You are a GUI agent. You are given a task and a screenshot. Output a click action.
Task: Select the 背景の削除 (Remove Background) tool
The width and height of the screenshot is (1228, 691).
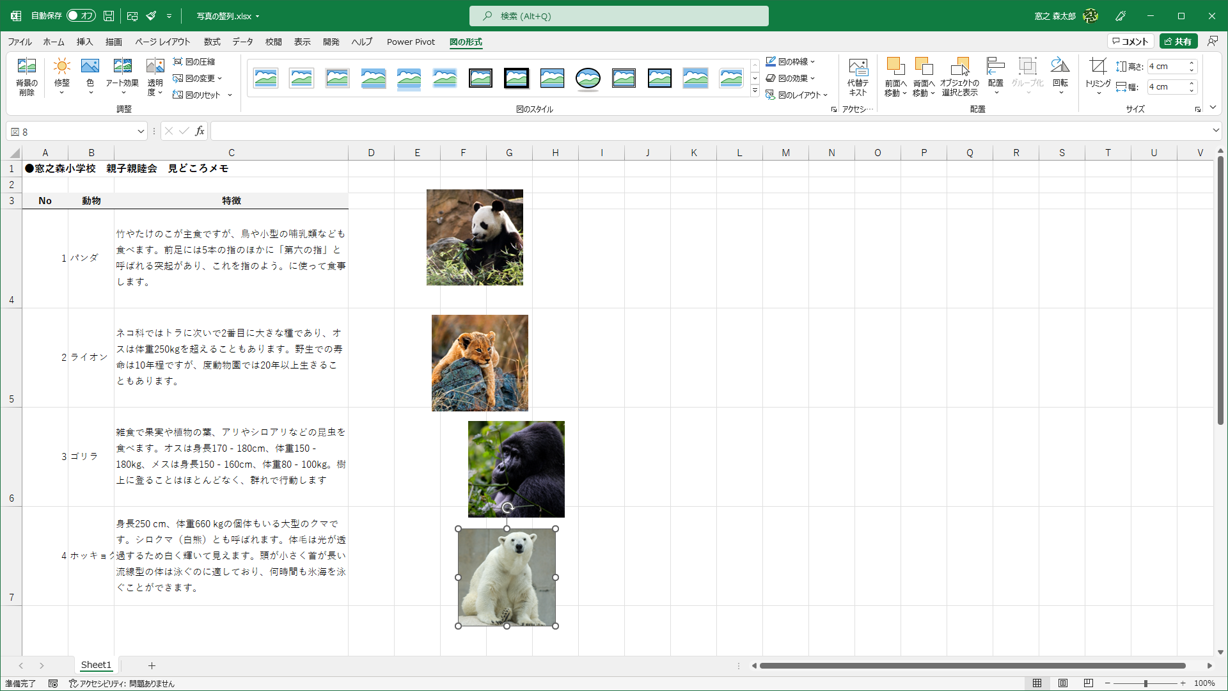point(26,76)
